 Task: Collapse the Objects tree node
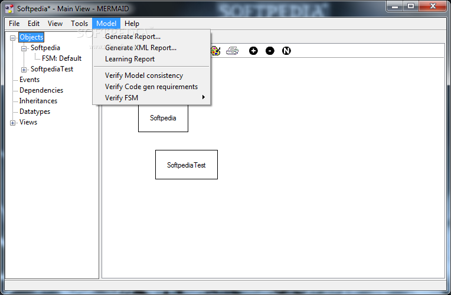12,38
